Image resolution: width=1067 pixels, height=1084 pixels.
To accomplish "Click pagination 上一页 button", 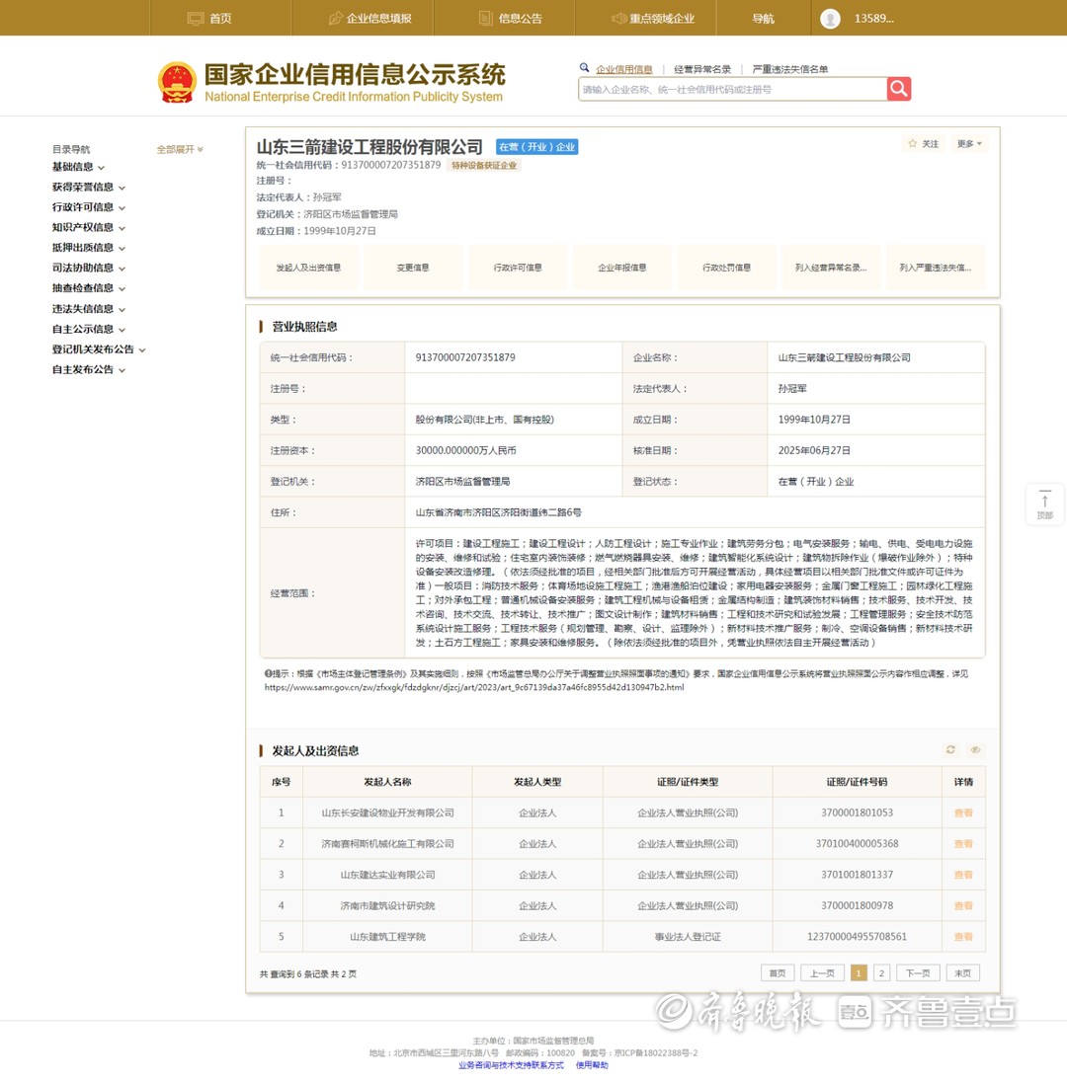I will (822, 972).
